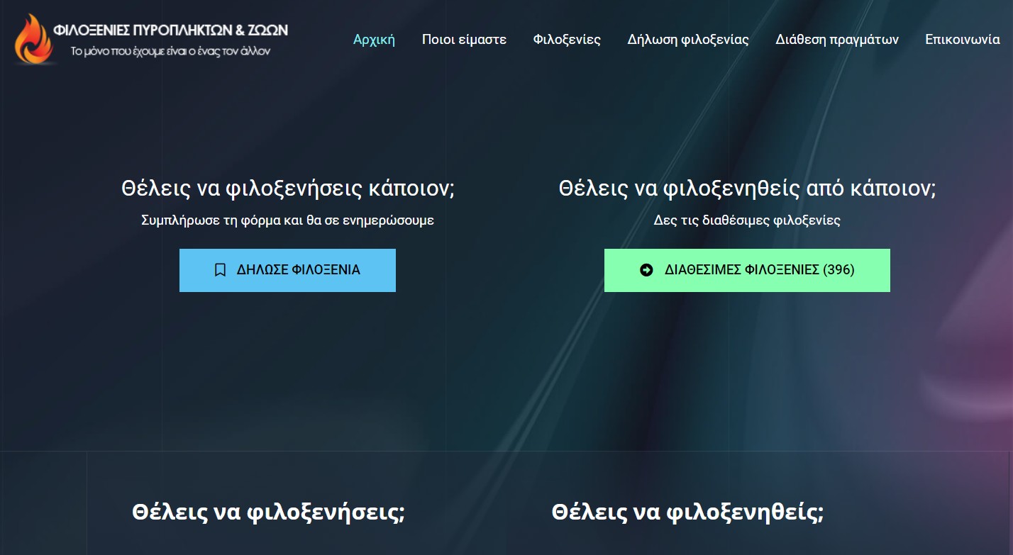Click the bookmark icon on the blue button
This screenshot has width=1013, height=555.
click(220, 270)
